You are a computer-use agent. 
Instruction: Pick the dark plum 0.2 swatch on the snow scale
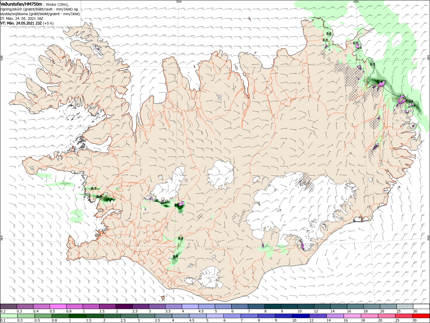click(x=9, y=307)
